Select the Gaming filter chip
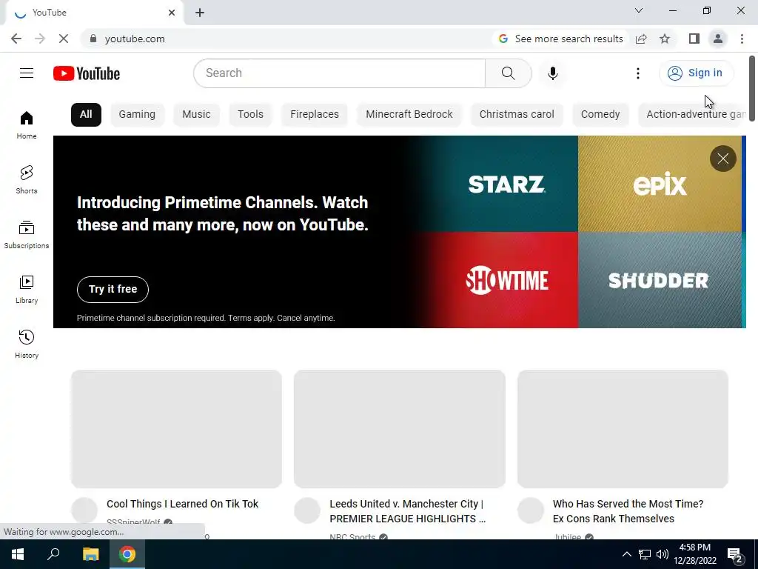This screenshot has width=758, height=569. (x=137, y=114)
